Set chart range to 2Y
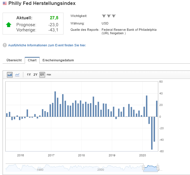This screenshot has width=190, height=175. tap(35, 75)
